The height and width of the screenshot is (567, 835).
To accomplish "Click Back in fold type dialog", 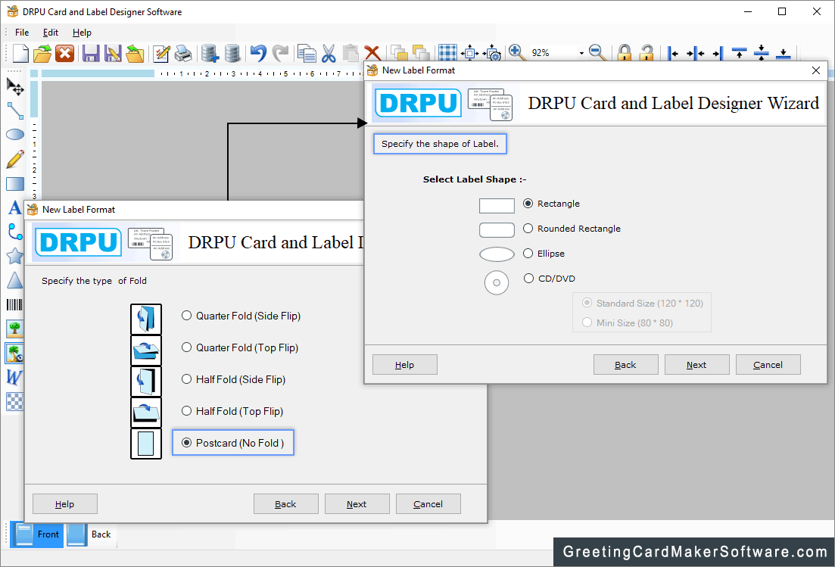I will pos(286,503).
